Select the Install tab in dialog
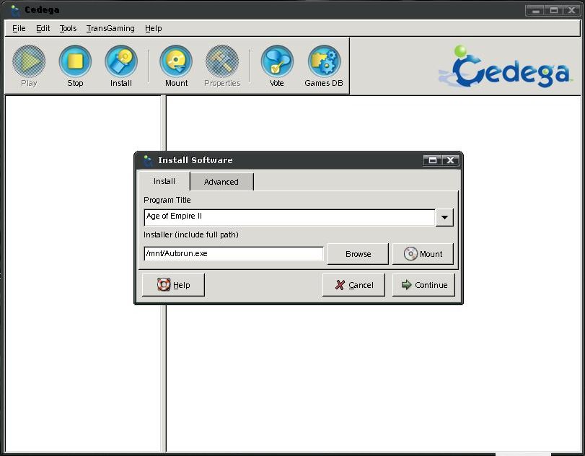The image size is (585, 456). point(164,181)
